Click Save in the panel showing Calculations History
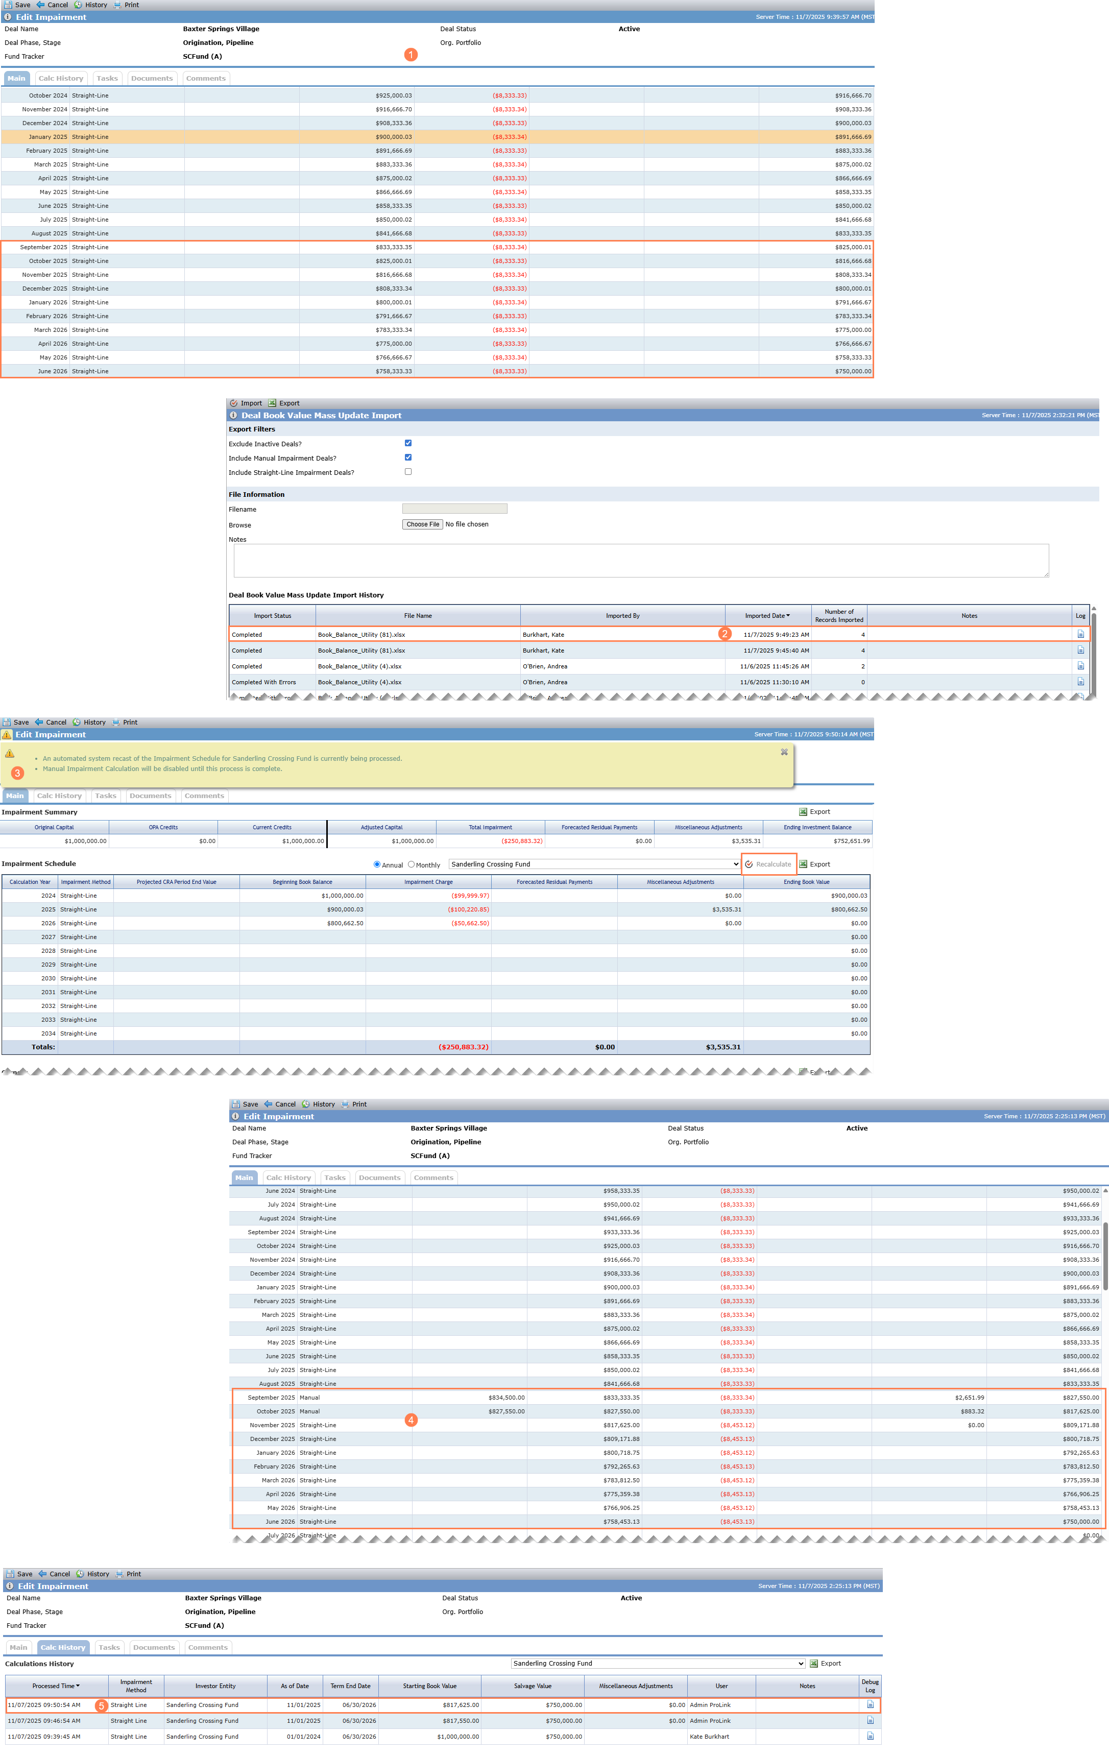1109x1756 pixels. click(20, 1574)
